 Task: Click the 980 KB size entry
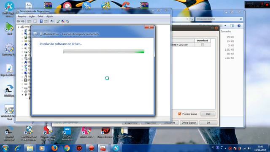point(230,54)
